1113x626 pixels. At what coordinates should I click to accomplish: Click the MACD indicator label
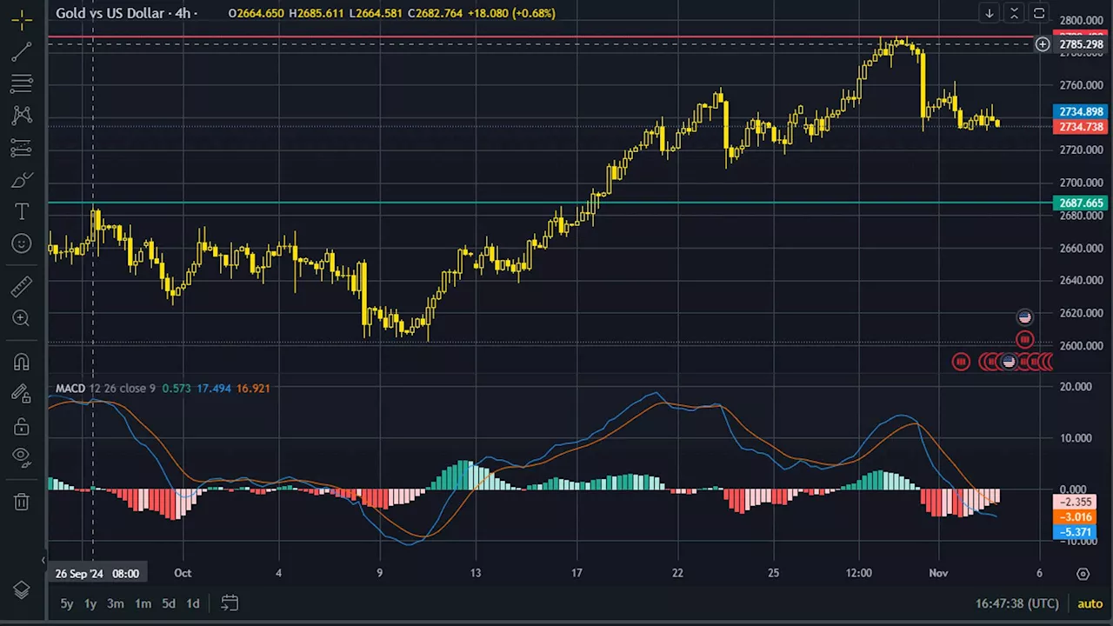tap(70, 389)
